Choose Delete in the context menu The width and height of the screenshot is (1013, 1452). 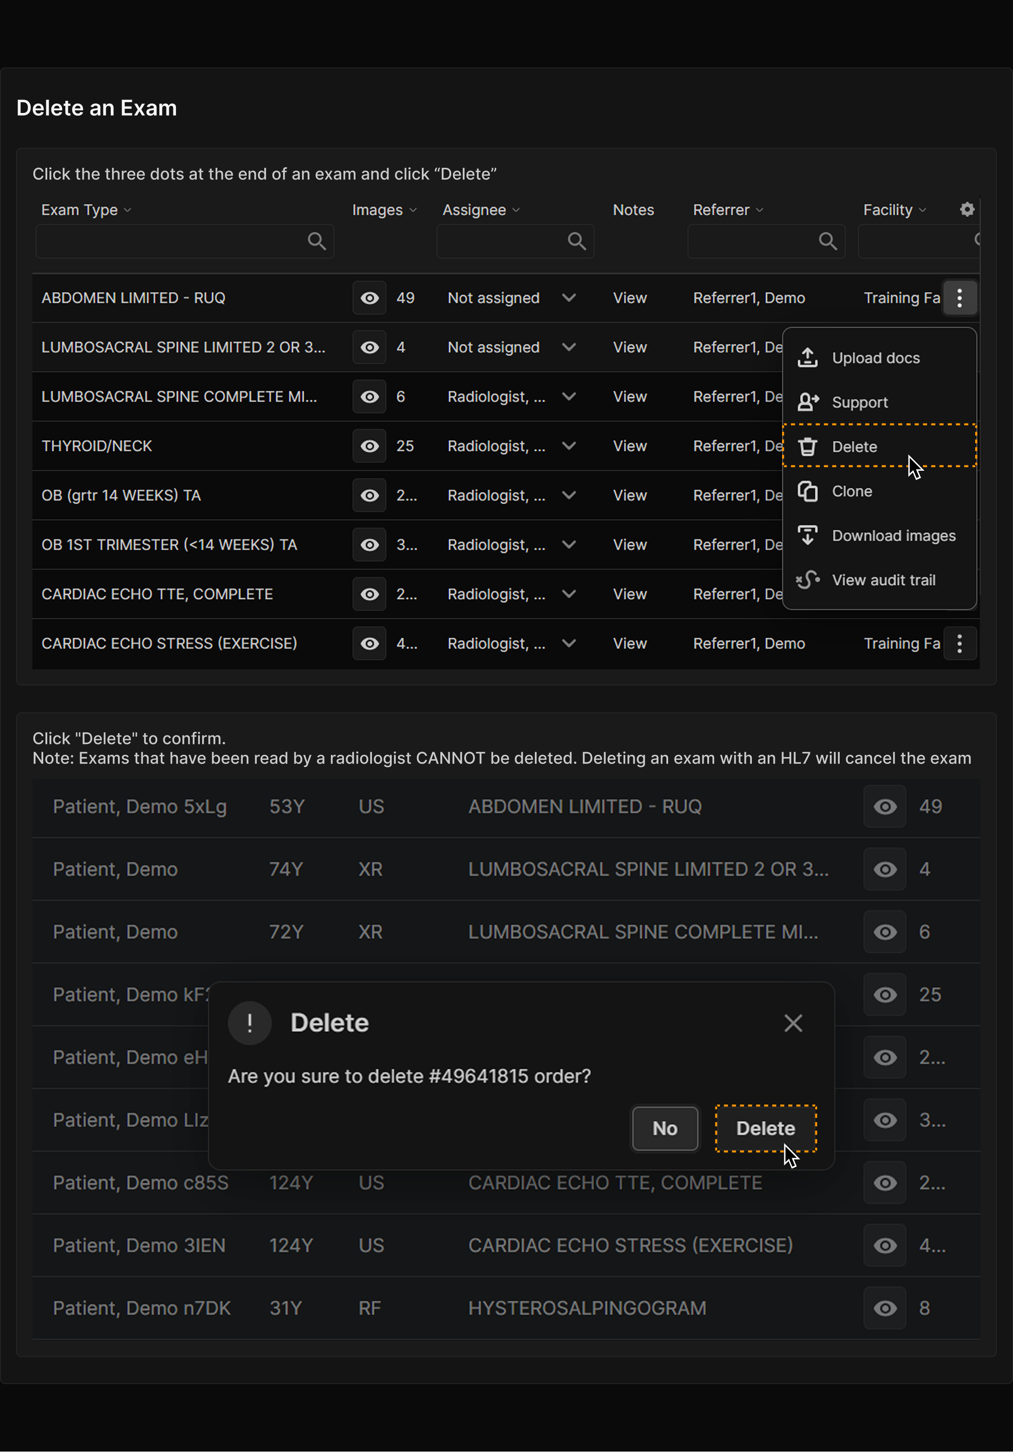pos(879,446)
